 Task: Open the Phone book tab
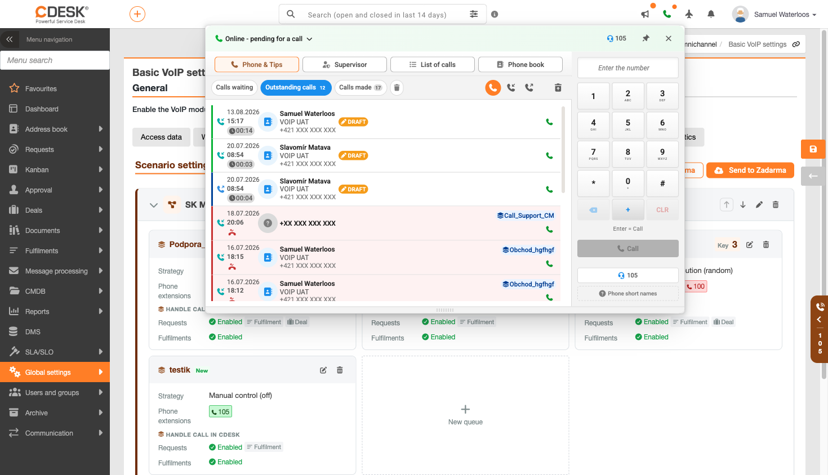click(520, 65)
